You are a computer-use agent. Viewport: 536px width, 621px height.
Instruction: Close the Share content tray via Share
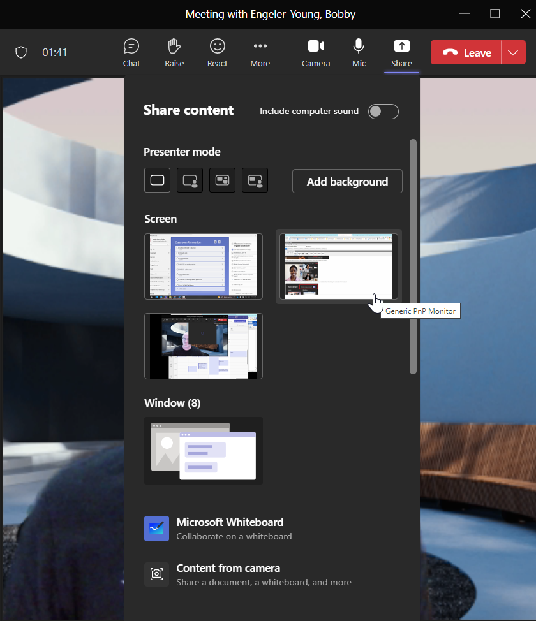401,53
